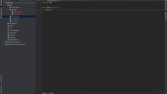Image resolution: width=167 pixels, height=94 pixels.
Task: Open the CodeTogether tool window
Action: pyautogui.click(x=166, y=5)
